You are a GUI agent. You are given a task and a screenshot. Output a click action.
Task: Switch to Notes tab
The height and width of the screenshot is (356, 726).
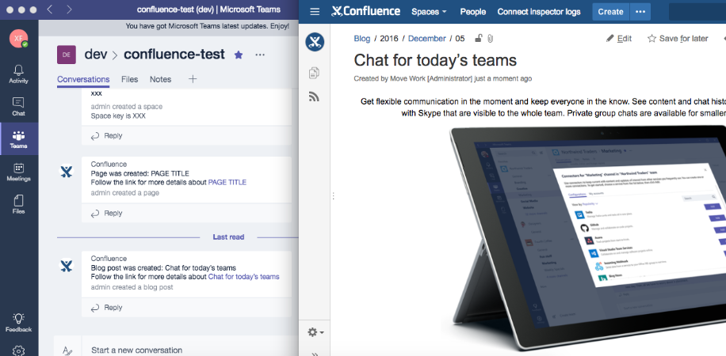160,80
